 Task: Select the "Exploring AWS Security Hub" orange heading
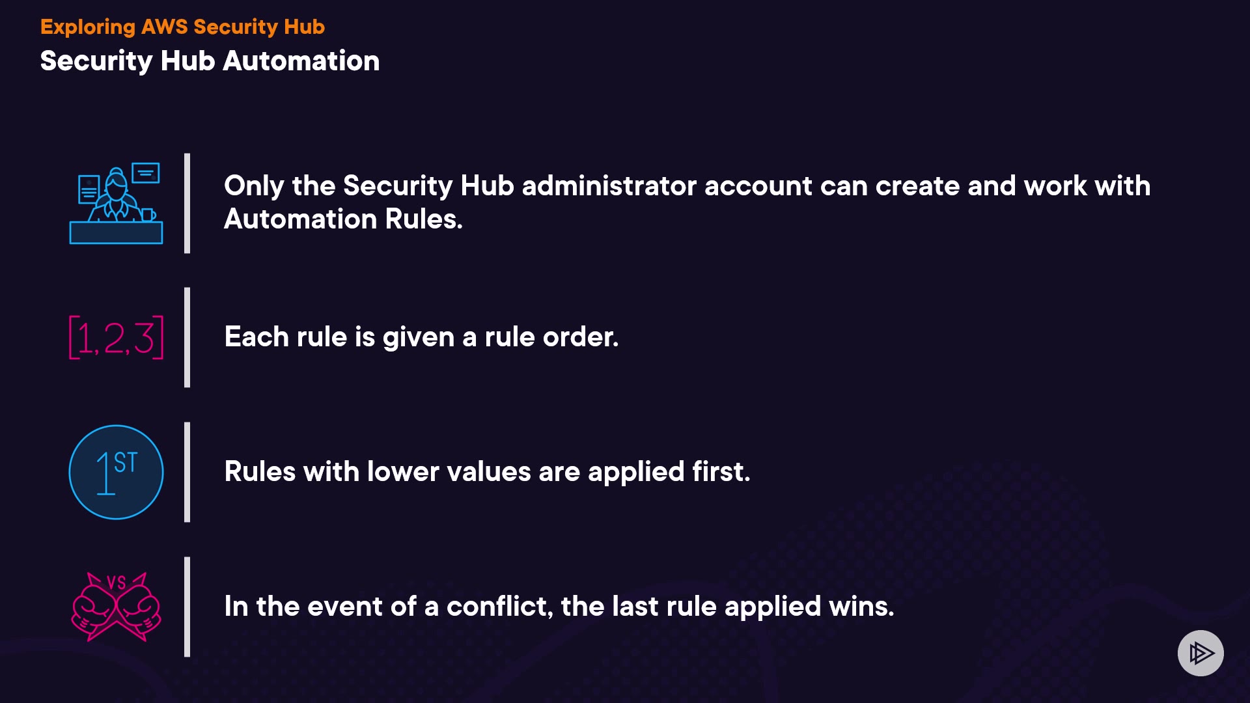pyautogui.click(x=182, y=27)
